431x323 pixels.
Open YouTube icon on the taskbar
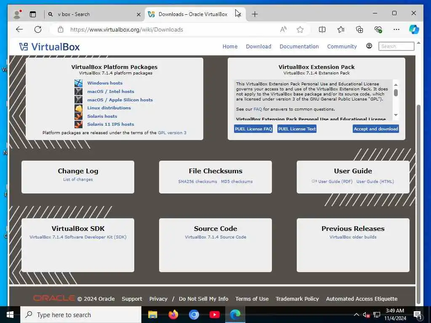click(214, 315)
